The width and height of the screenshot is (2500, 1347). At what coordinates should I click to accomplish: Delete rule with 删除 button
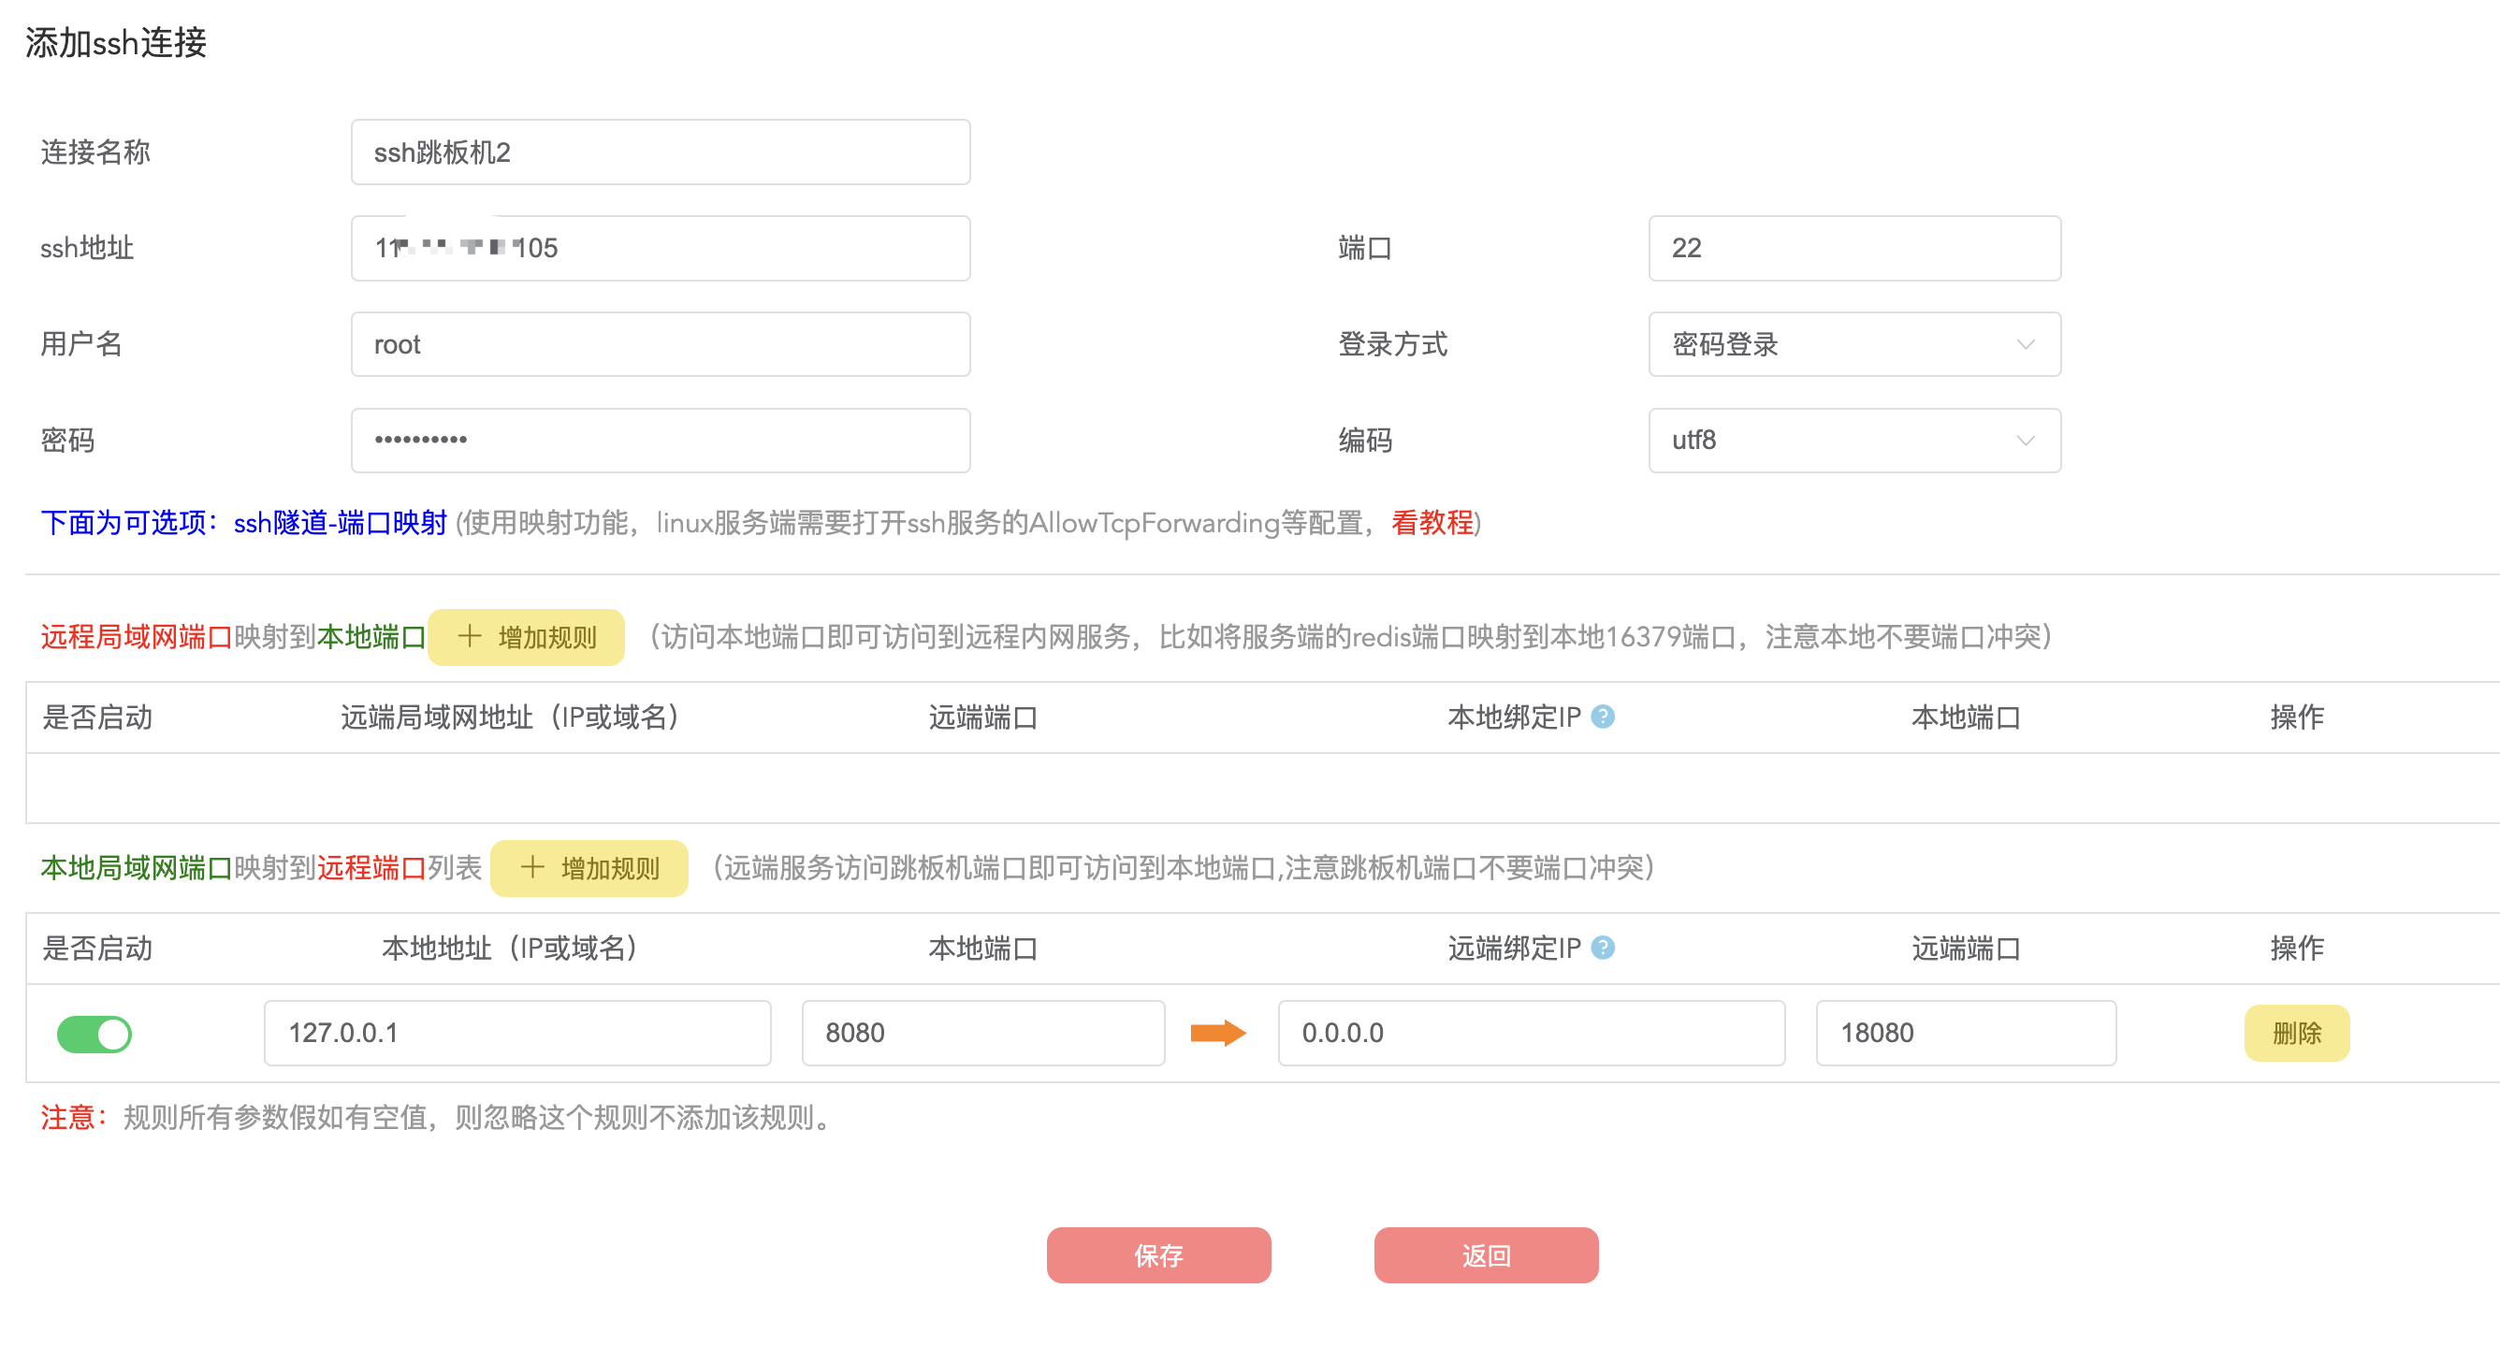tap(2296, 1033)
